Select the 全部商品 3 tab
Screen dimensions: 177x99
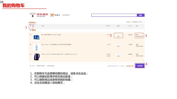(32, 23)
